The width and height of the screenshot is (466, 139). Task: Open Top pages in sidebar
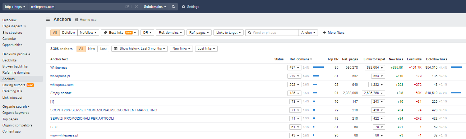(x=10, y=119)
